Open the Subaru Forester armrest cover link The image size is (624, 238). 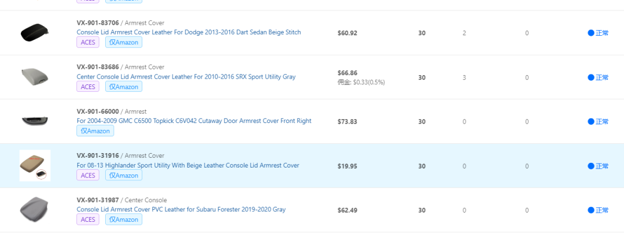[181, 209]
